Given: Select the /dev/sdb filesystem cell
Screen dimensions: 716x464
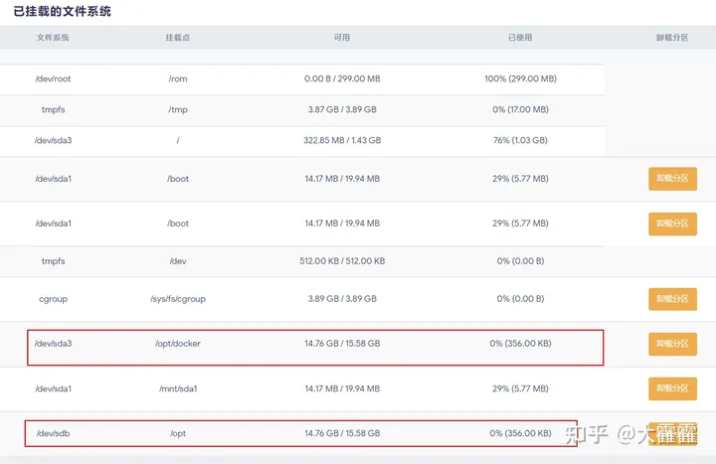Looking at the screenshot, I should pyautogui.click(x=53, y=433).
